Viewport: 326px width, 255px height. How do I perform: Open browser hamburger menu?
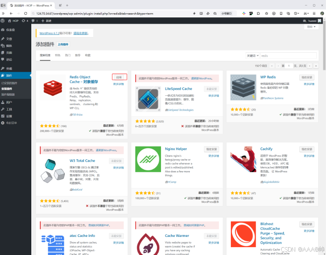314,14
